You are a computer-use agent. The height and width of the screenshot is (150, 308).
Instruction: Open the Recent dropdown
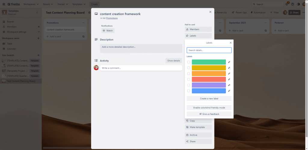tap(48, 4)
